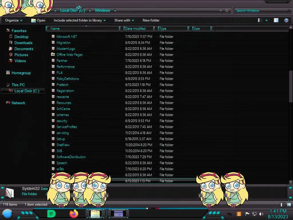Expand the address bar history dropdown
Screen dimensions: 293x220
pyautogui.click(x=221, y=11)
